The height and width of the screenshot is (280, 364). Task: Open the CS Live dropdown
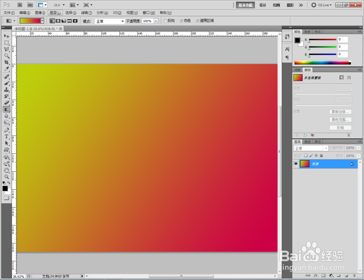coord(321,5)
